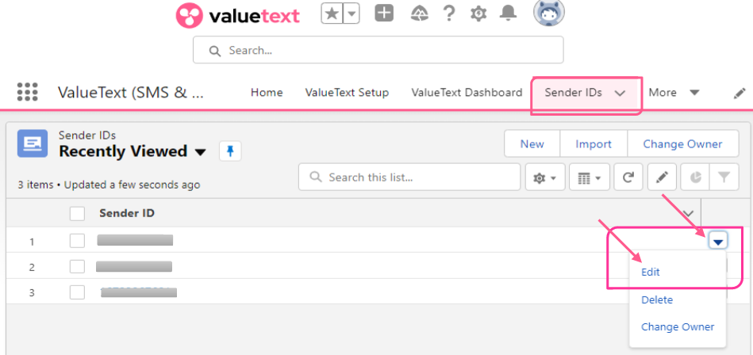Open the Setup gear icon

coord(478,13)
